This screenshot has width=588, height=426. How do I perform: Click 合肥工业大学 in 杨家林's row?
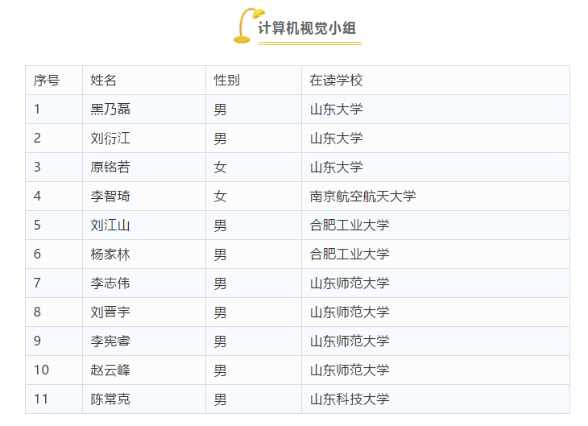coord(350,254)
